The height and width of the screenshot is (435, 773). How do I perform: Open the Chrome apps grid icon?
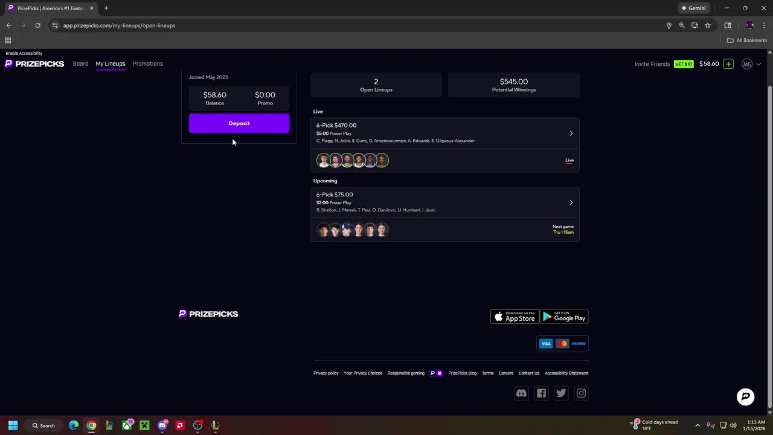8,40
